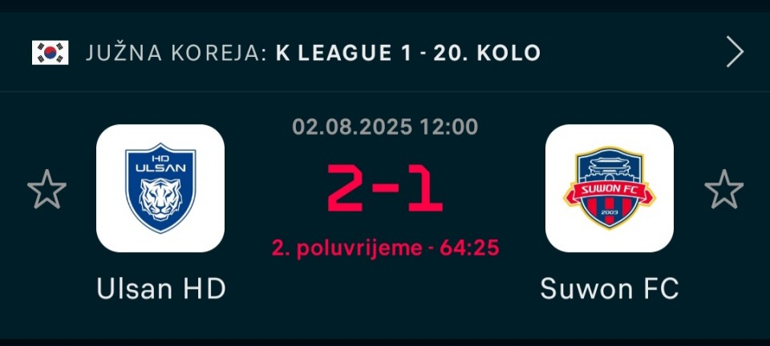
Task: Click the white tile behind Suwon crest
Action: tap(610, 188)
